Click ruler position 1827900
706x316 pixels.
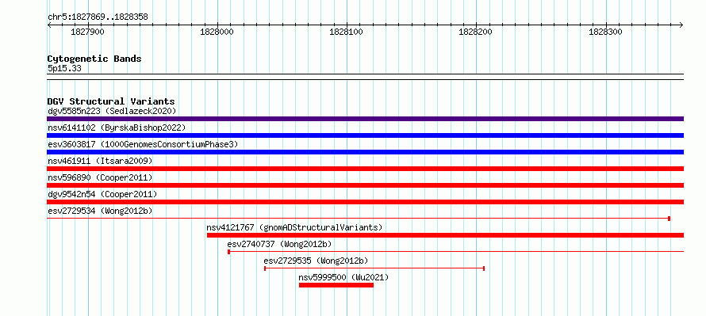[x=87, y=32]
